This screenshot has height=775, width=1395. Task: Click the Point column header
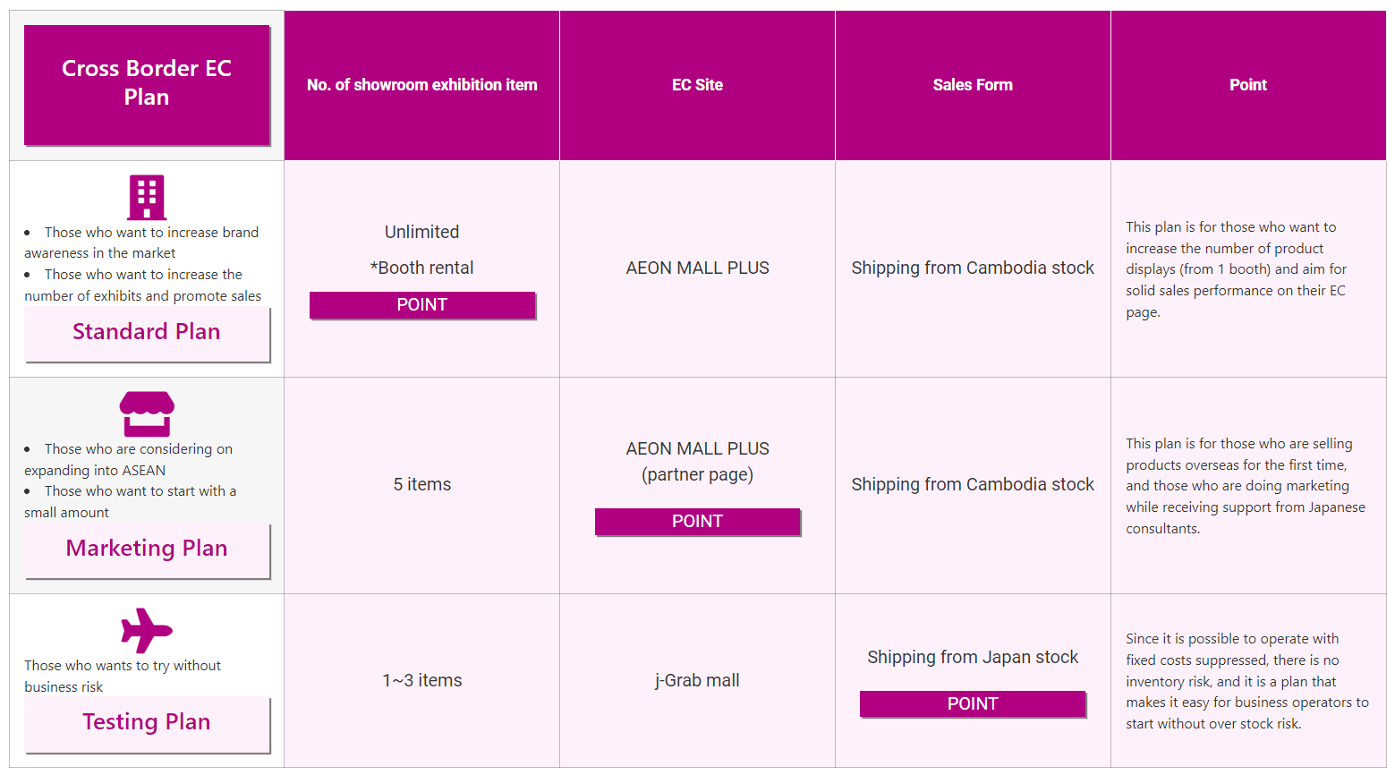(1247, 85)
